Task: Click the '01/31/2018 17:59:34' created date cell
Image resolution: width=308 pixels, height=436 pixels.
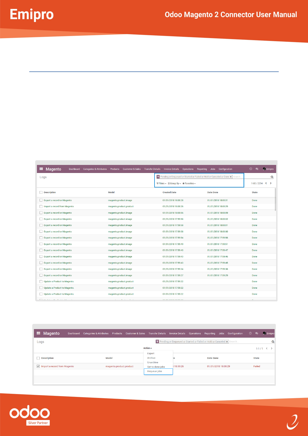Action: coord(173,269)
